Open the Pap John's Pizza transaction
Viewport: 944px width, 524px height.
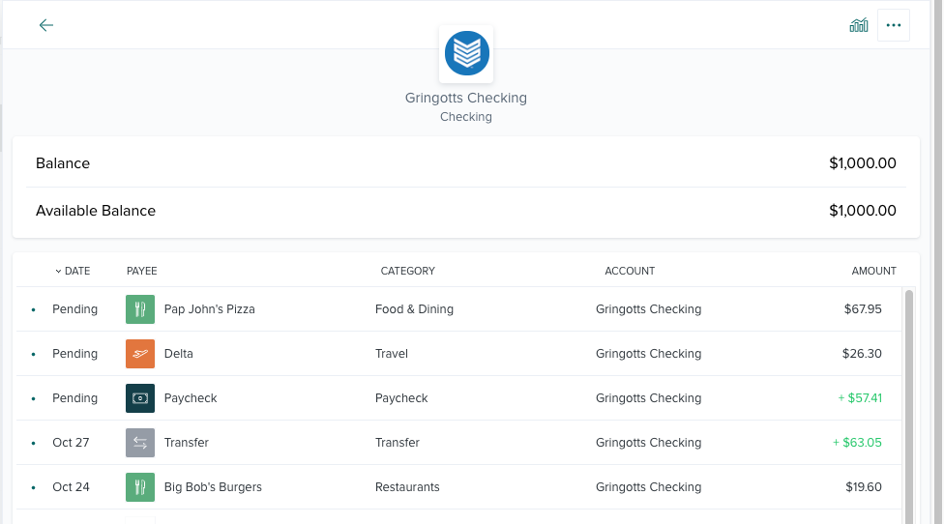click(458, 309)
